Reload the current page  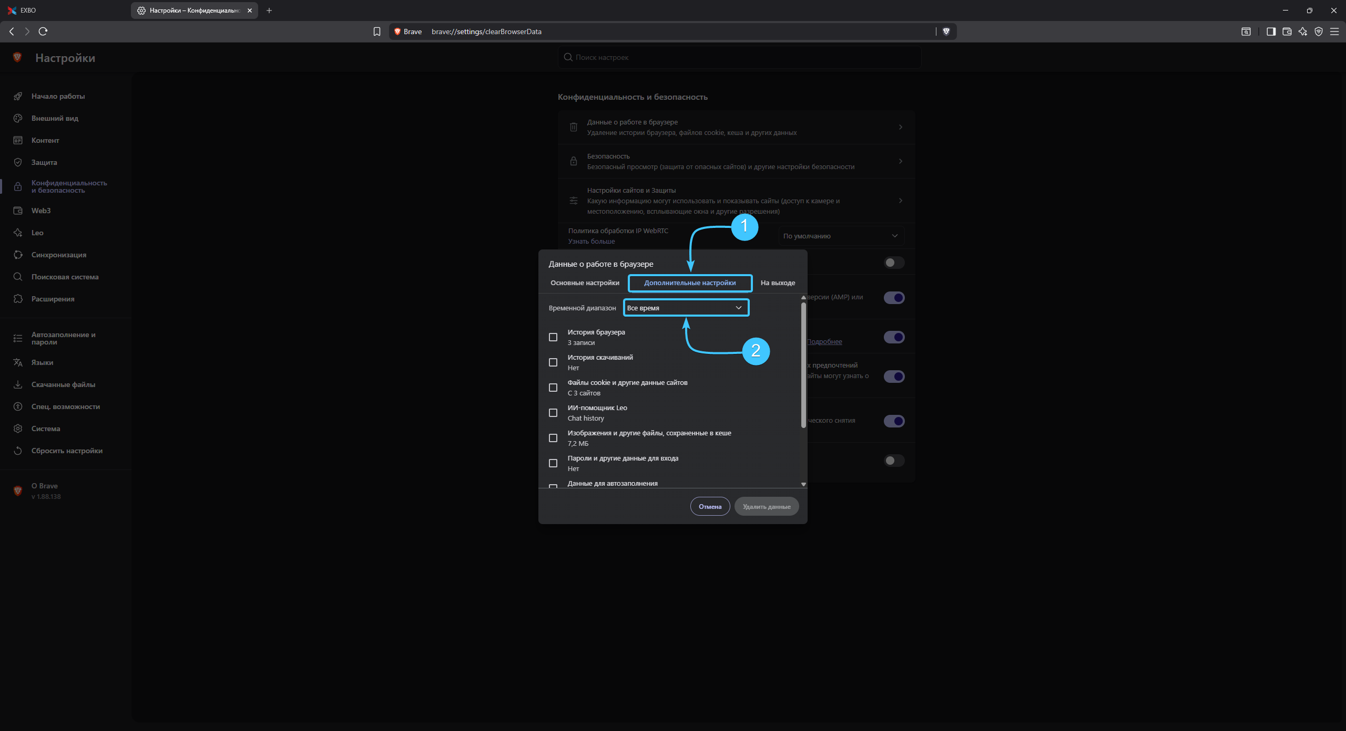[x=43, y=32]
